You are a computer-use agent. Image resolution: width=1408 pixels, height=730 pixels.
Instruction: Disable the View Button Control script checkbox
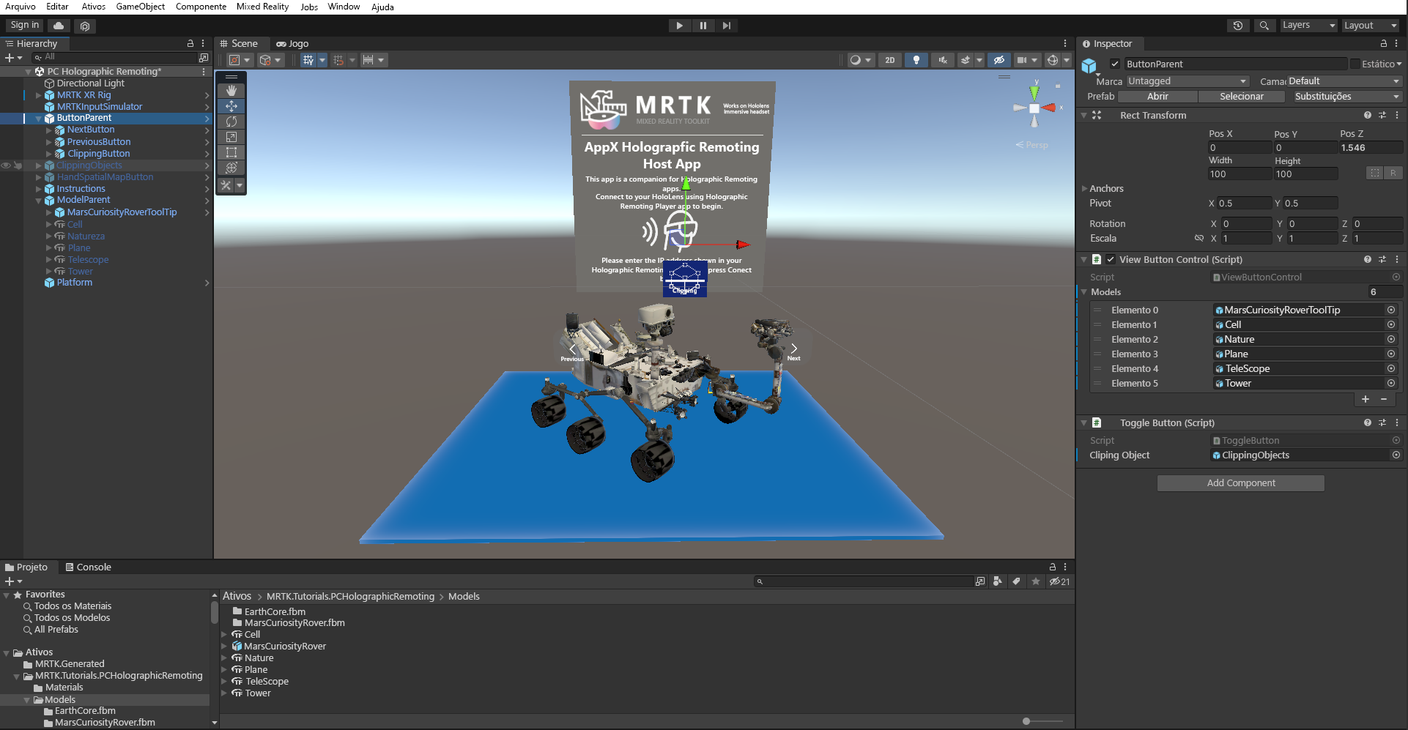1111,259
